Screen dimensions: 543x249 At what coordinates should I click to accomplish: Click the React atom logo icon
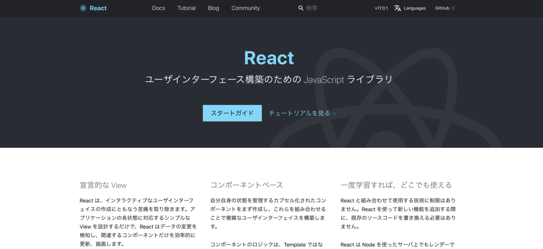(83, 8)
